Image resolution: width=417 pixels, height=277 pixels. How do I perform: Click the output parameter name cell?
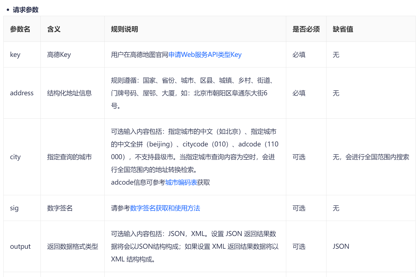(20, 247)
